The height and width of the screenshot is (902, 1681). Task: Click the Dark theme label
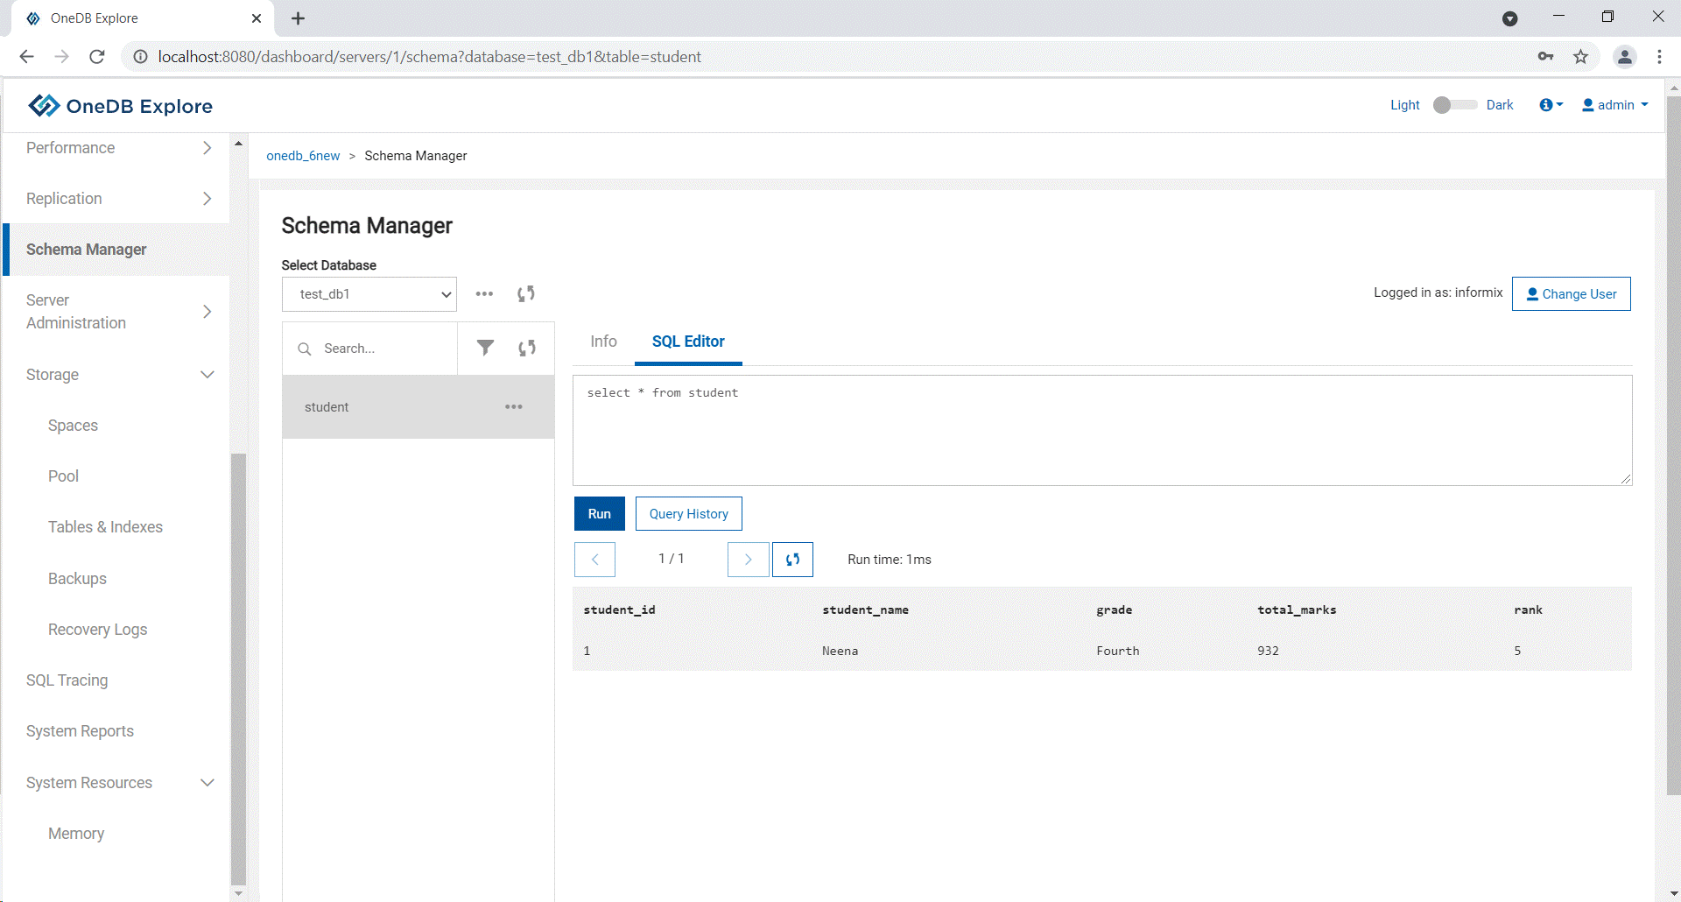[1500, 105]
